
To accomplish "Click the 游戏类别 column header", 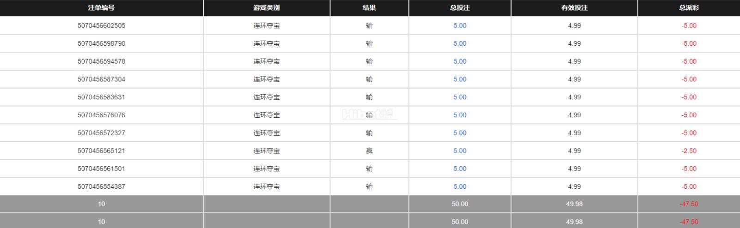I will (266, 8).
